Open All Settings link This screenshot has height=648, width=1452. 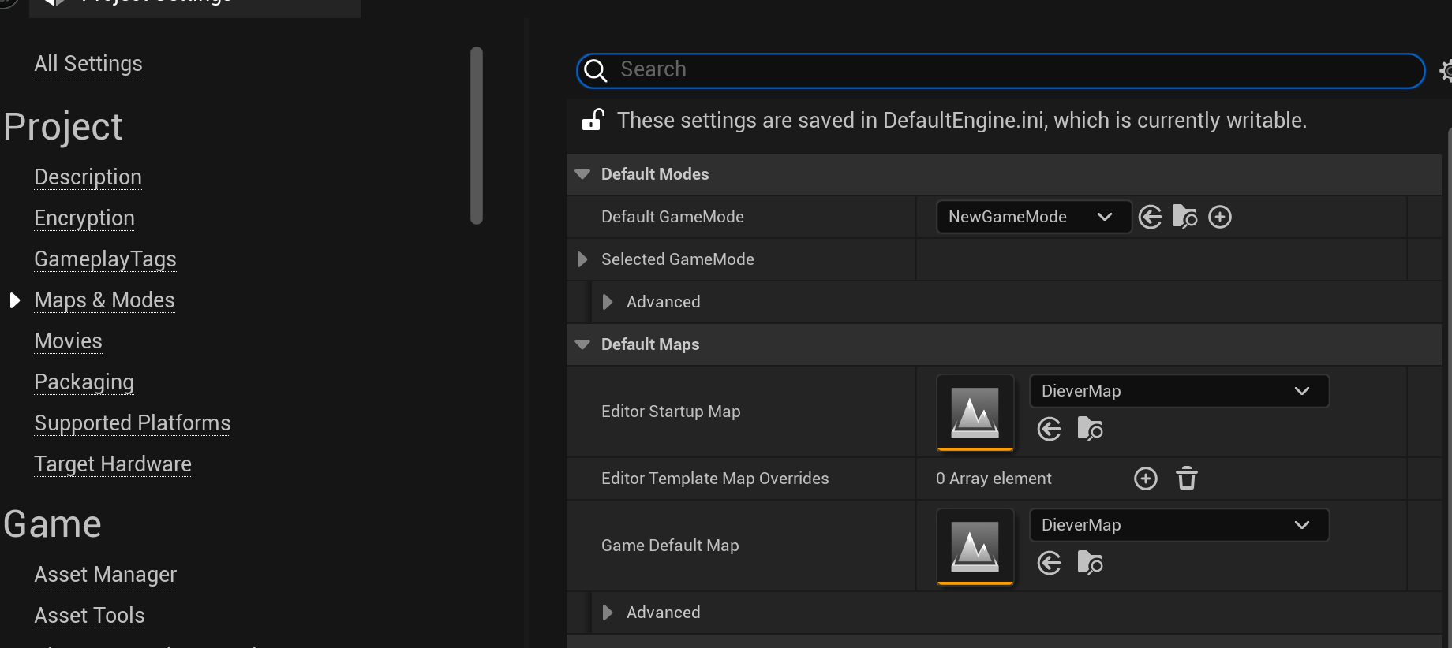click(88, 64)
